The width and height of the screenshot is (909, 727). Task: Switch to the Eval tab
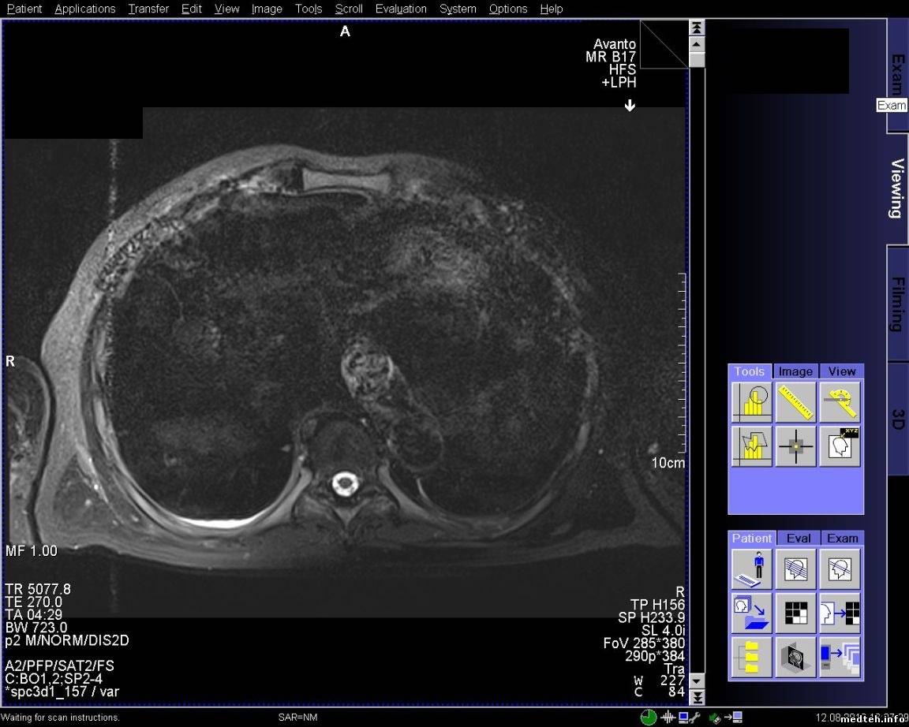click(798, 538)
